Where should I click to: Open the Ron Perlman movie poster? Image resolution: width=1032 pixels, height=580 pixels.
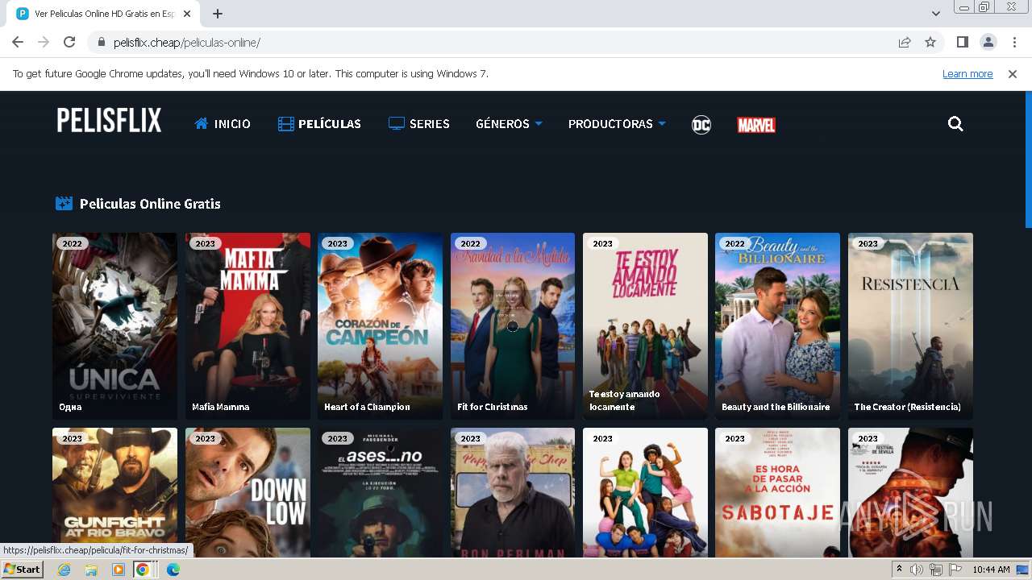pos(513,492)
